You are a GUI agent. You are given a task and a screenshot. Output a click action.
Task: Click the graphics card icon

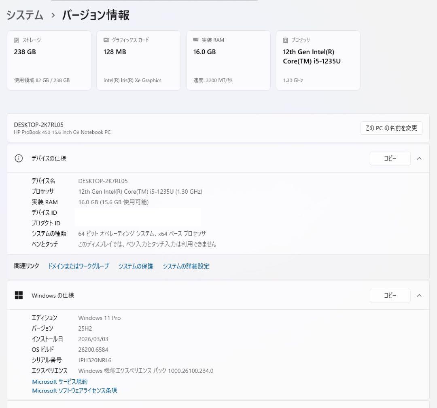[106, 40]
